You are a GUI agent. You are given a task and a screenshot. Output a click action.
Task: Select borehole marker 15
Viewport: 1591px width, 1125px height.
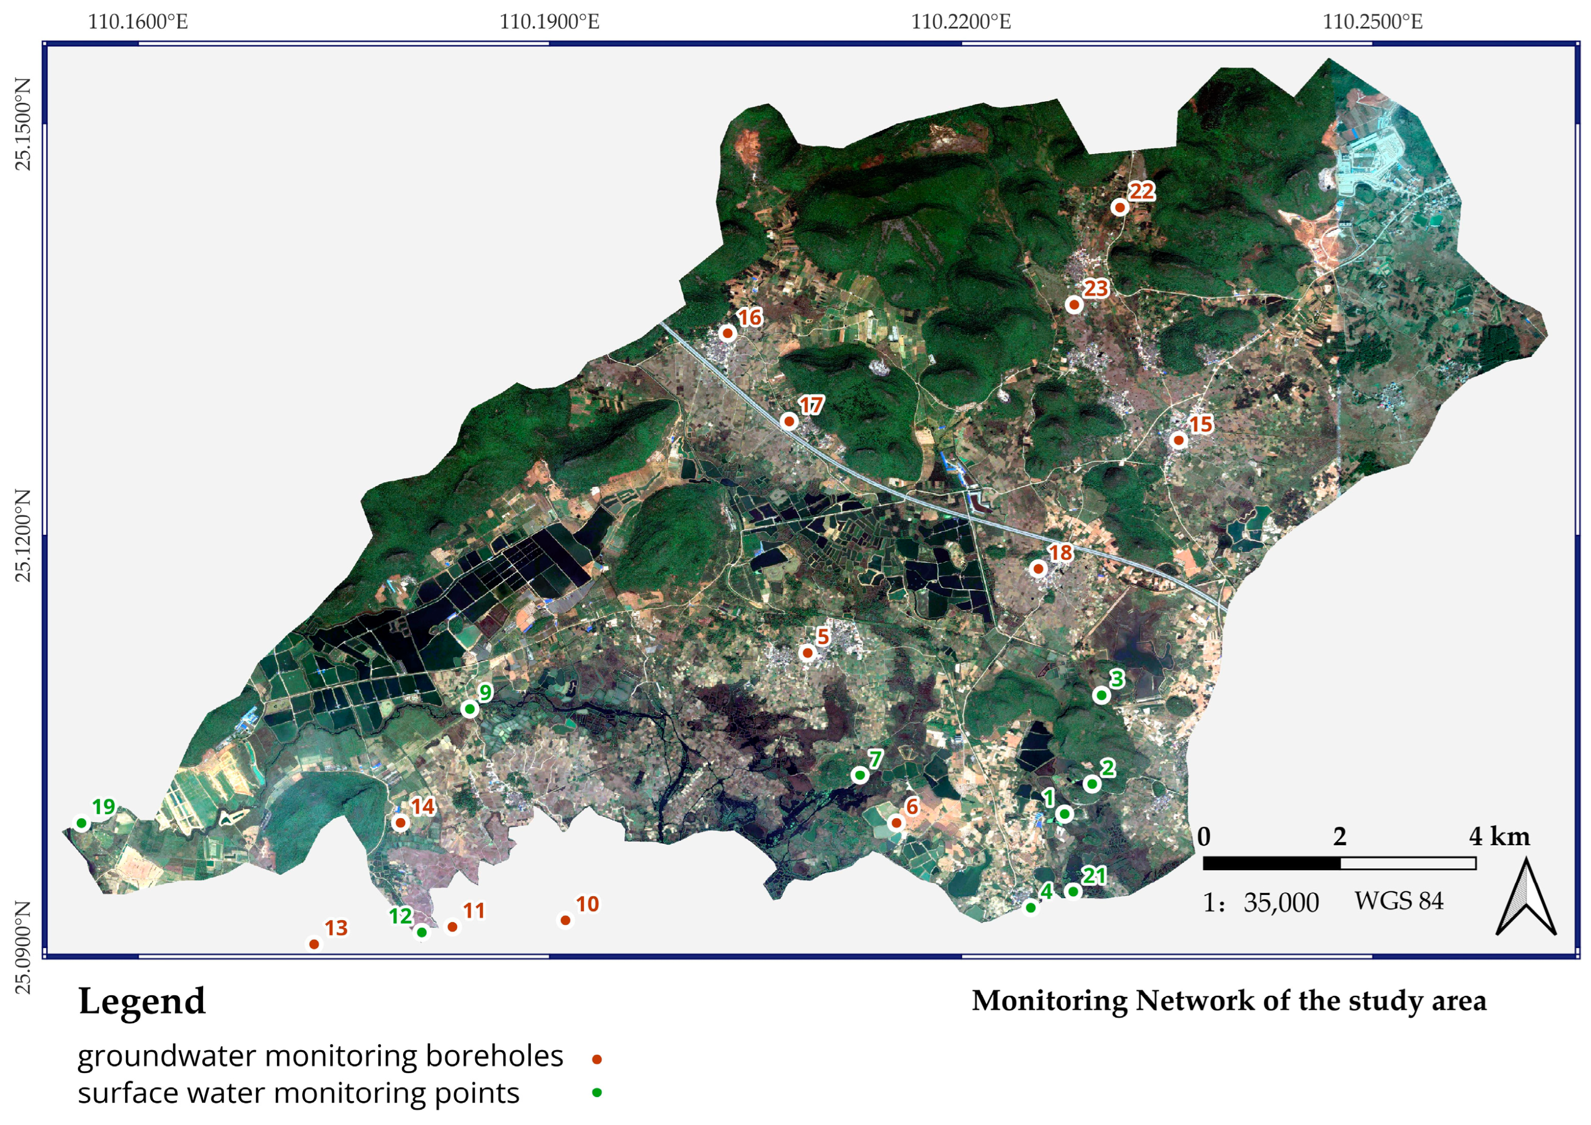coord(1179,440)
